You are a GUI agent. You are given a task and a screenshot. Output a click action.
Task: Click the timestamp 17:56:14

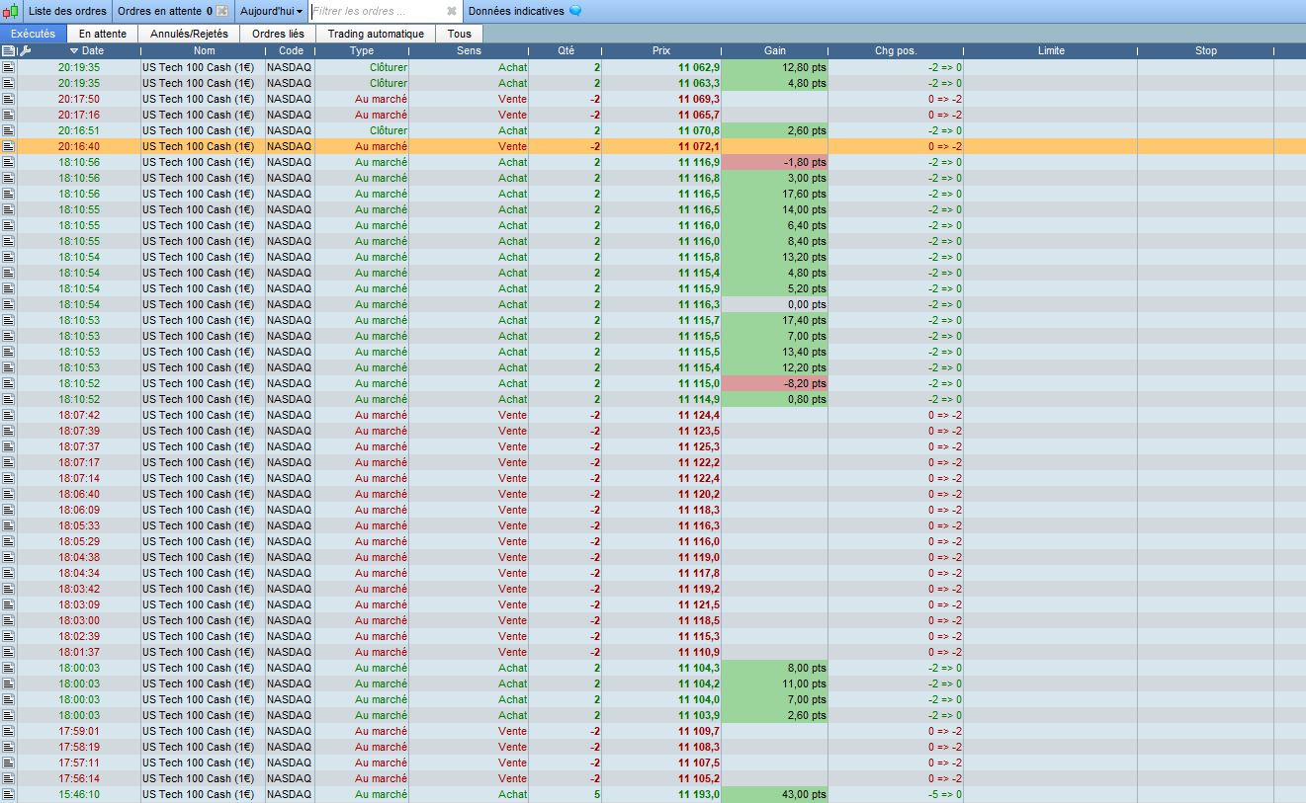[79, 778]
